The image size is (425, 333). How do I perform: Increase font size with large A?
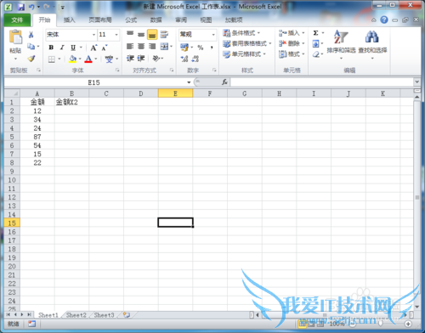click(93, 48)
